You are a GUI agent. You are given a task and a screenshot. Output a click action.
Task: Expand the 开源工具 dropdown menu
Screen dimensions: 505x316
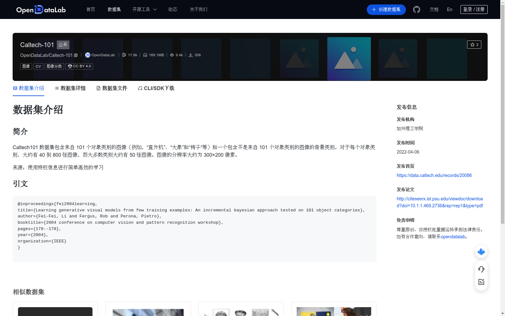(145, 9)
